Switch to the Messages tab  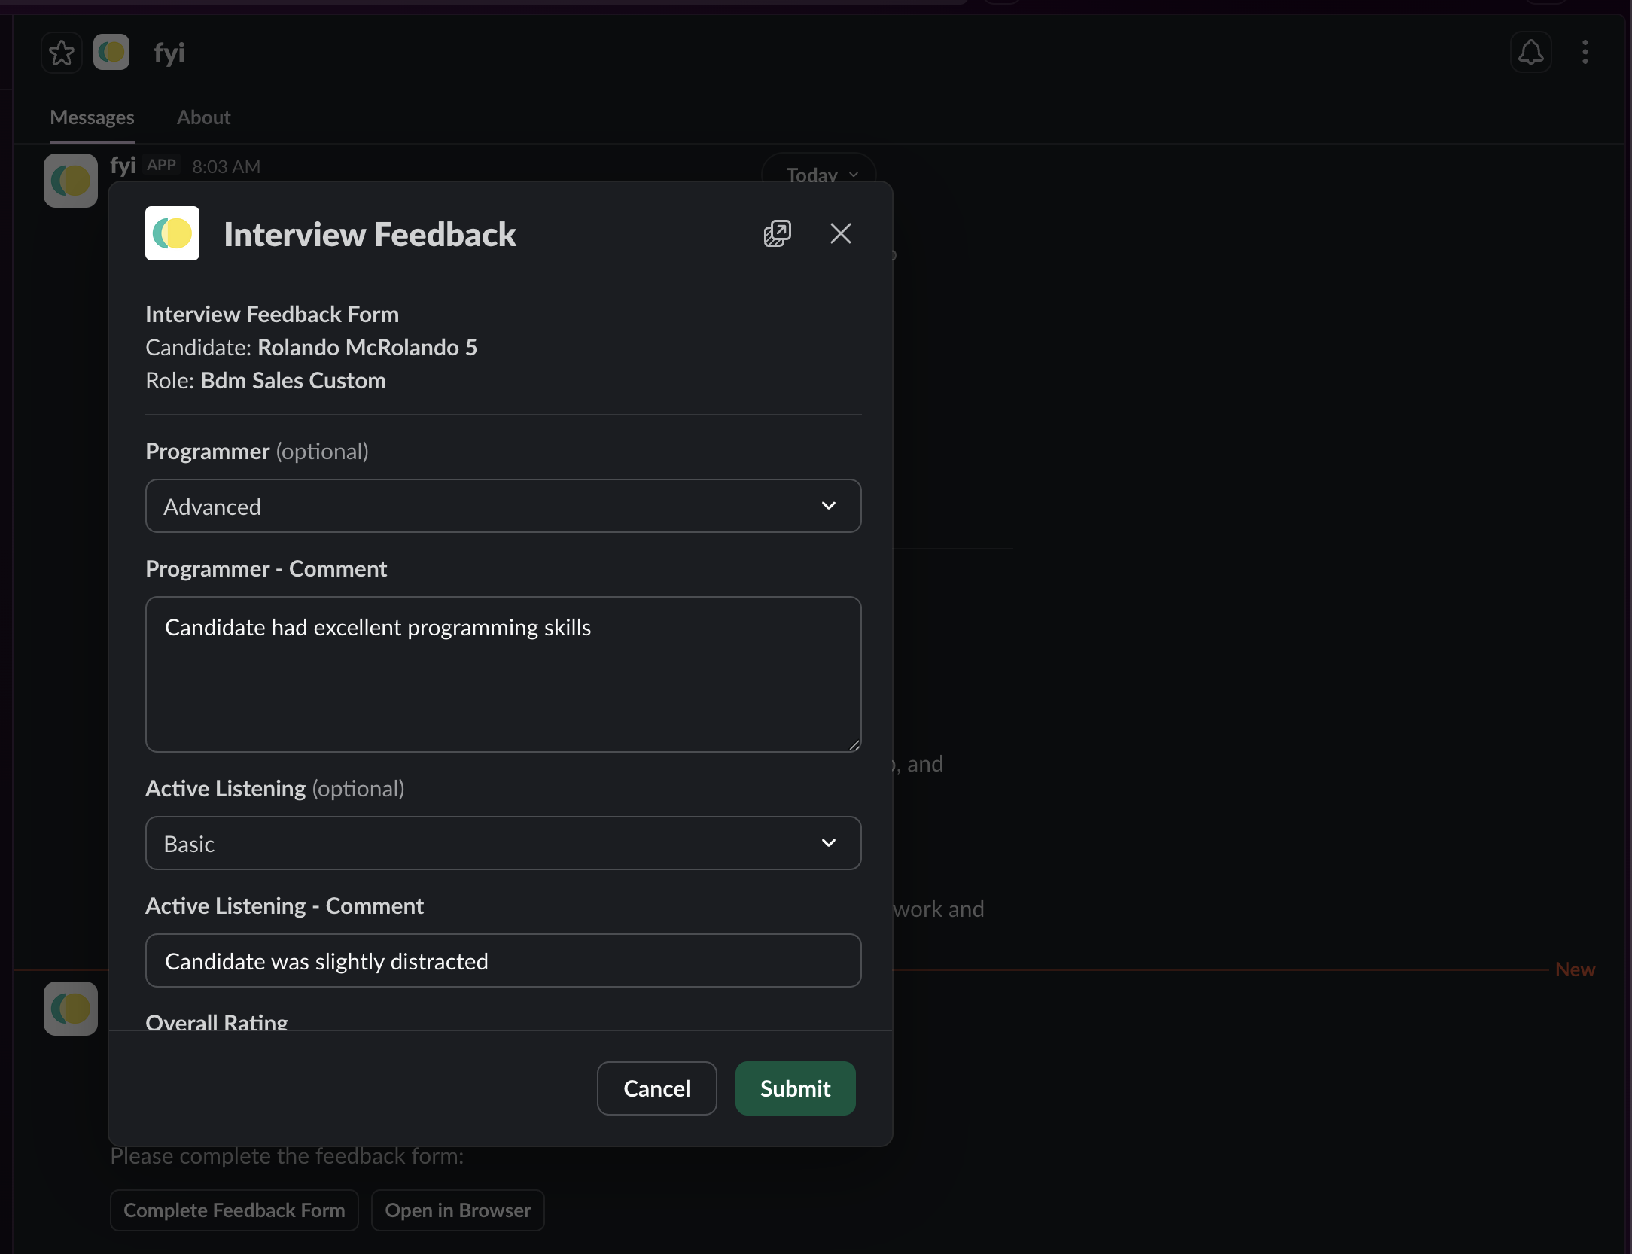[92, 117]
